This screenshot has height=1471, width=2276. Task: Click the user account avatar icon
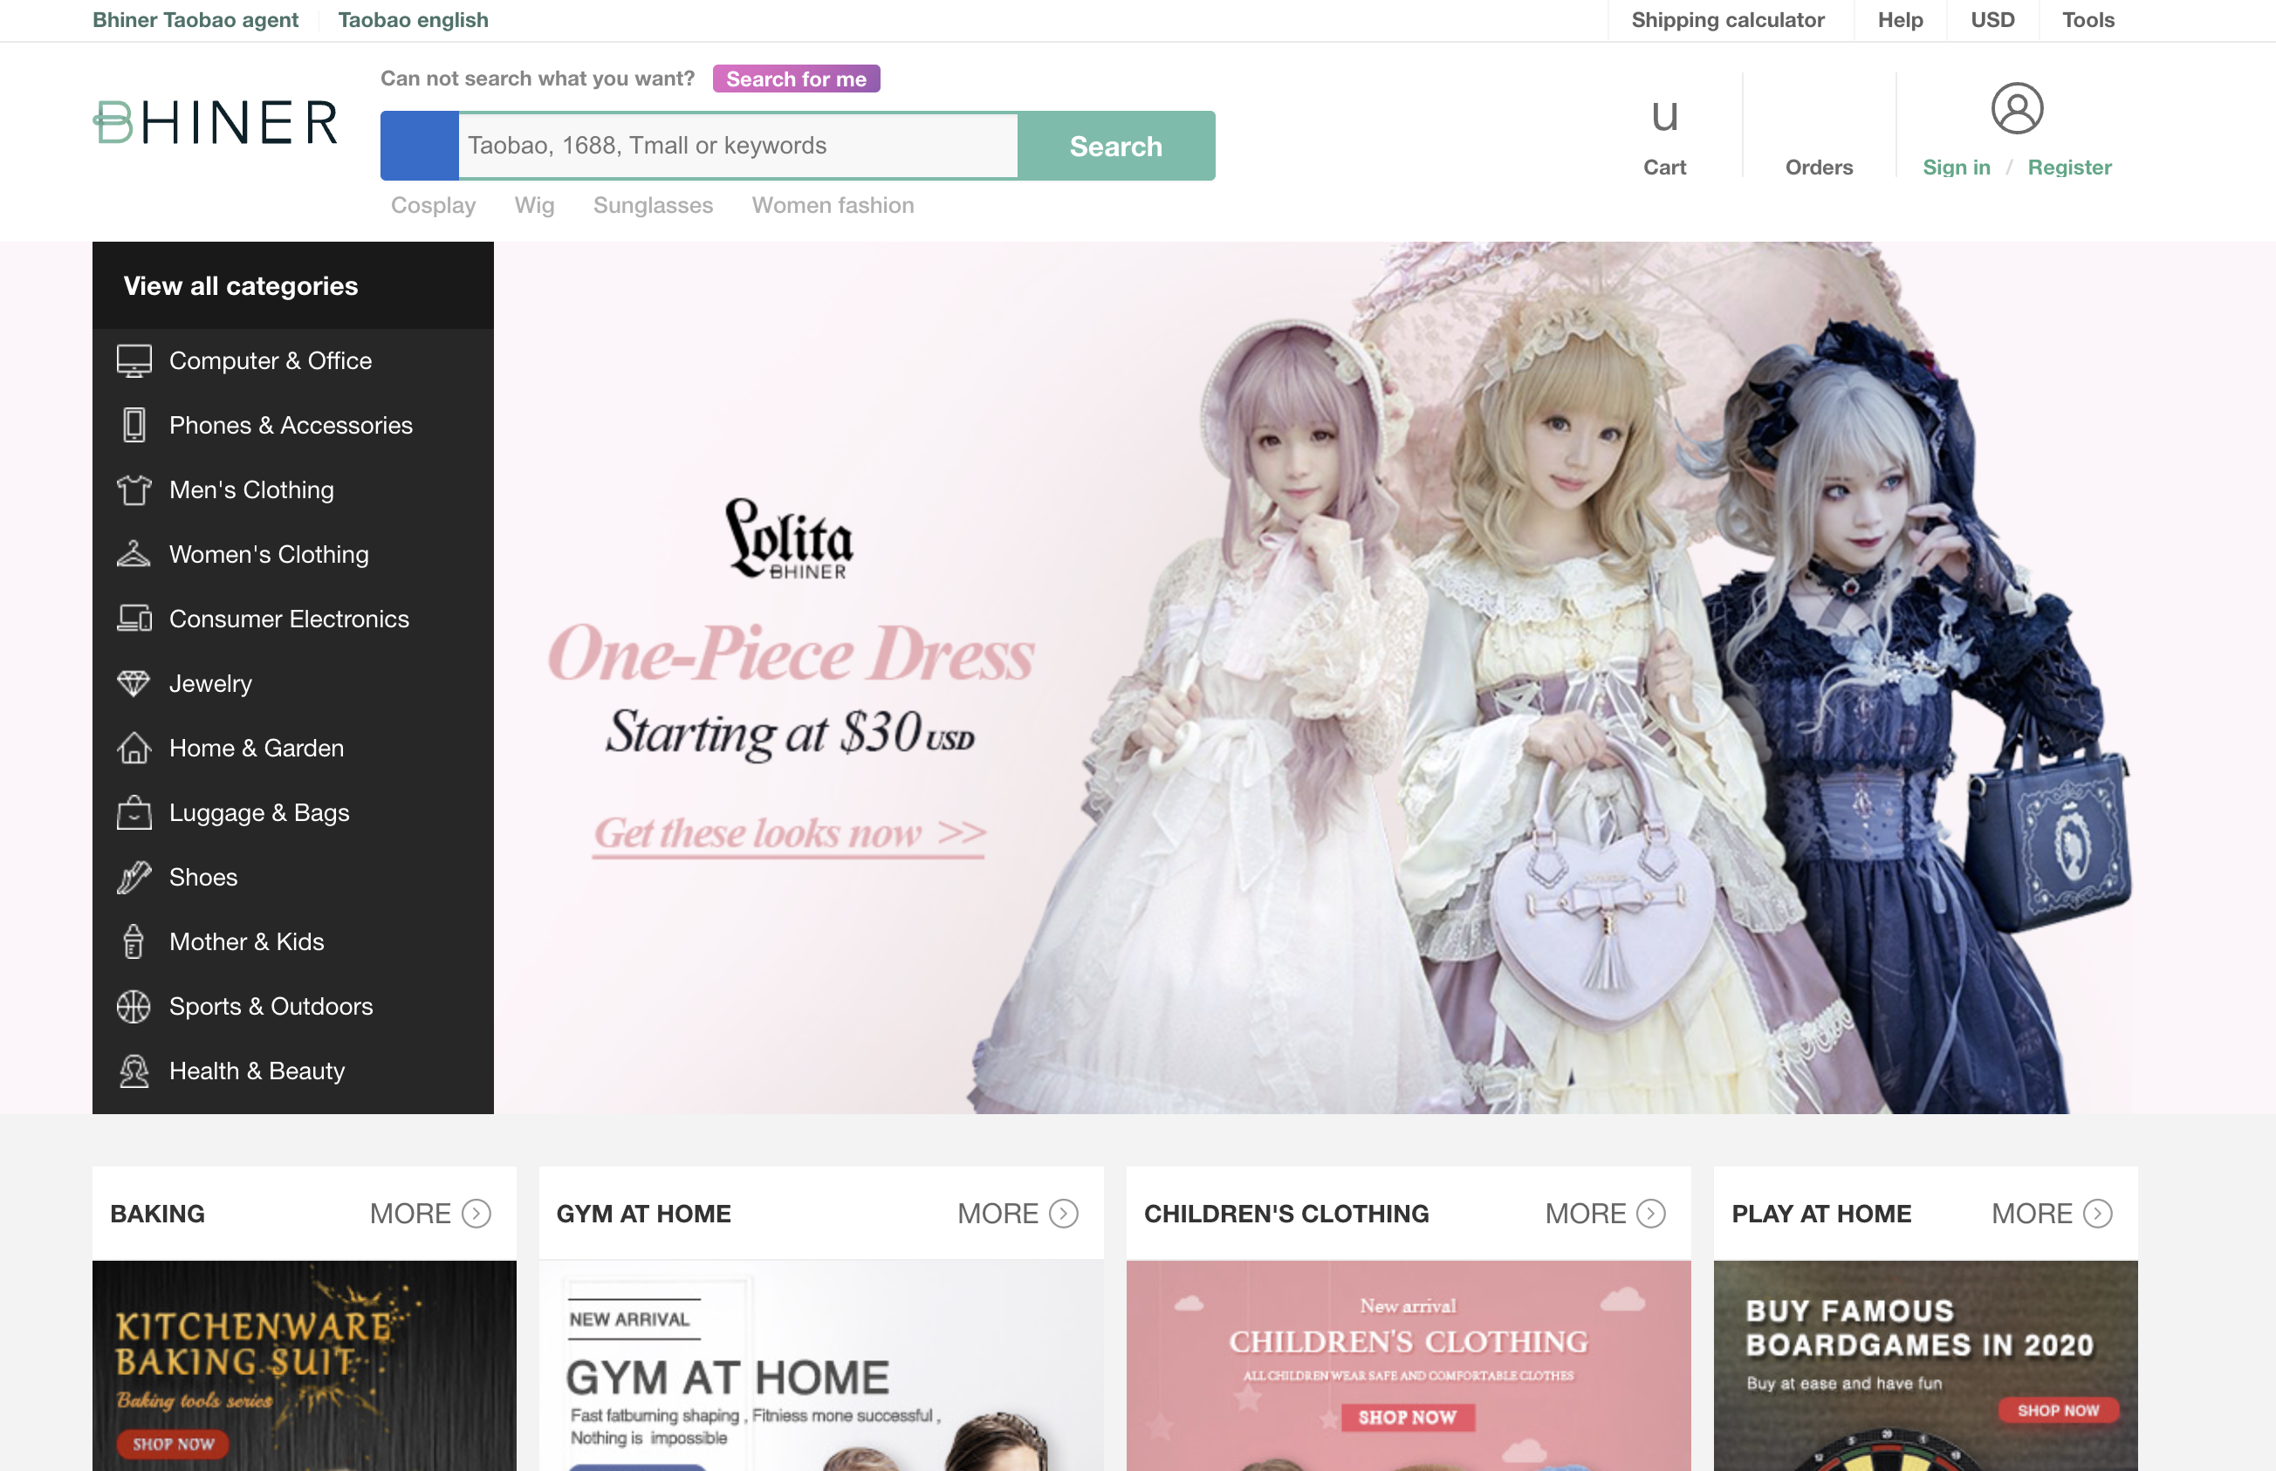(x=2017, y=108)
